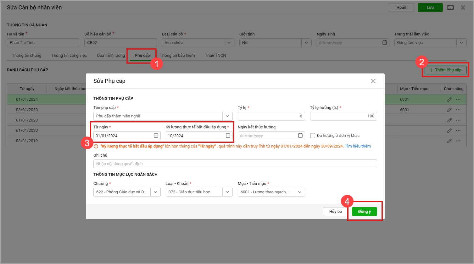Switch to Thuế TNCN tab
The height and width of the screenshot is (264, 474).
(215, 56)
